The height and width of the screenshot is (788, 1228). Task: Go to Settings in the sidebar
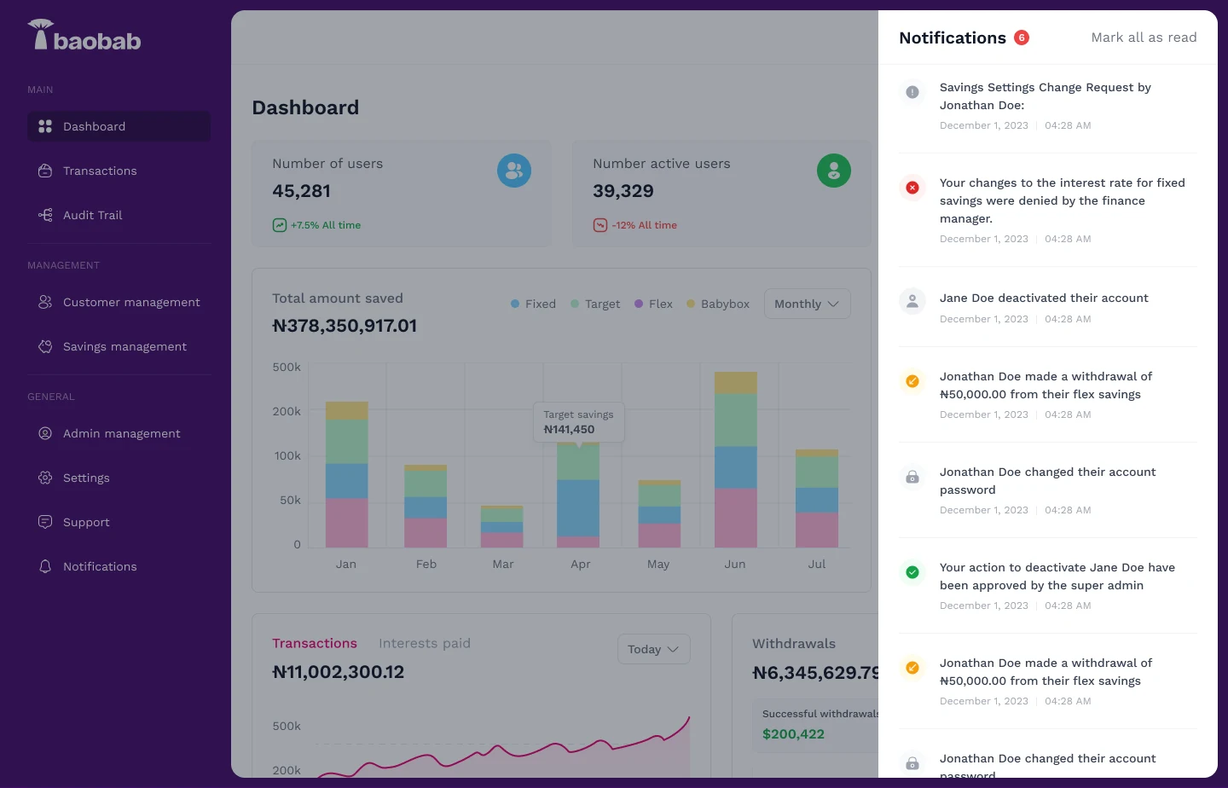pos(119,478)
